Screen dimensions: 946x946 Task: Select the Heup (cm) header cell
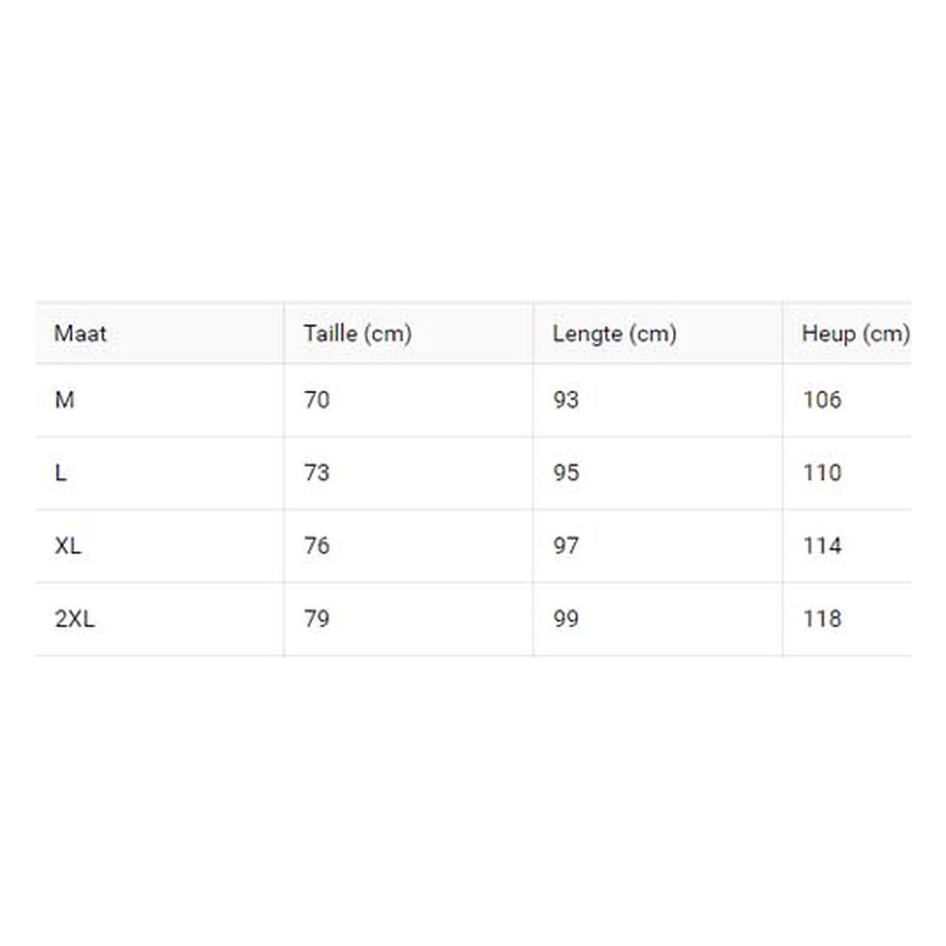(x=856, y=333)
